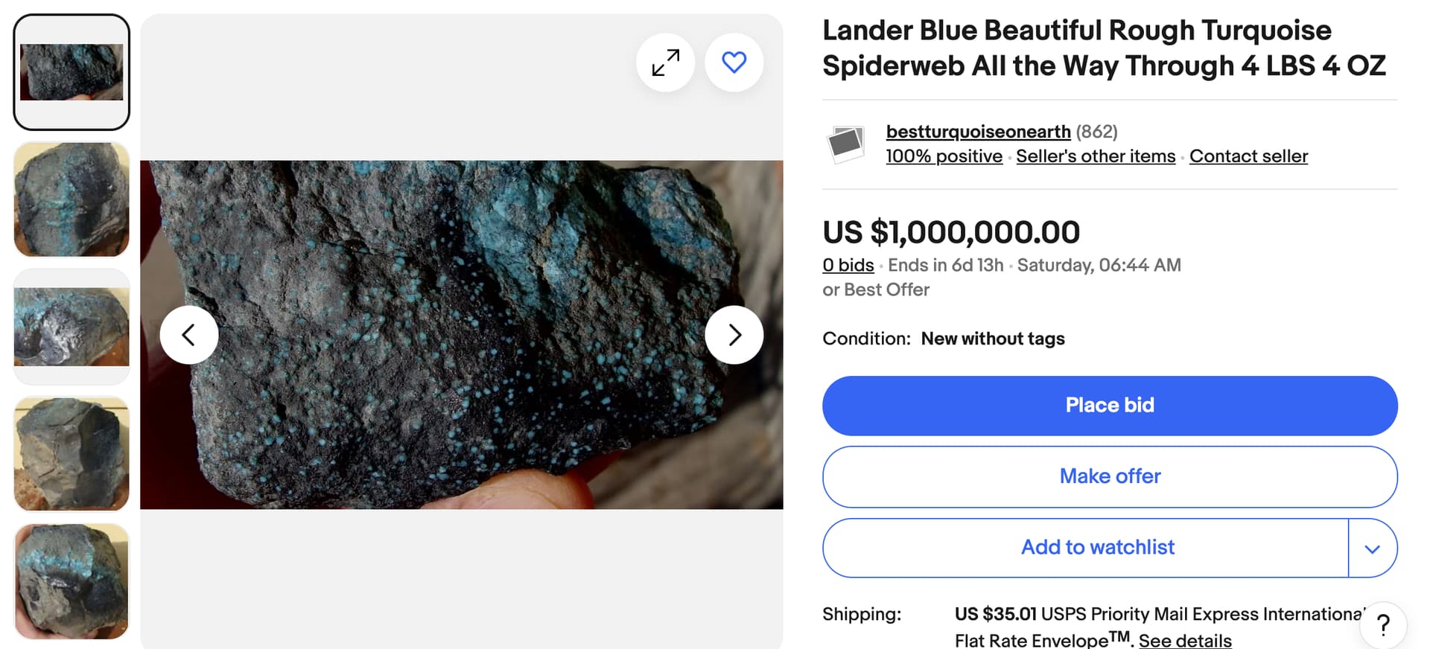Screen dimensions: 1430x649
Task: View the third thumbnail photo
Action: (x=71, y=327)
